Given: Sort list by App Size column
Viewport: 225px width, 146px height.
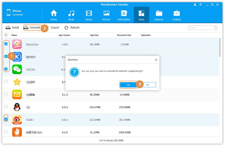Looking at the screenshot, I should point(94,35).
